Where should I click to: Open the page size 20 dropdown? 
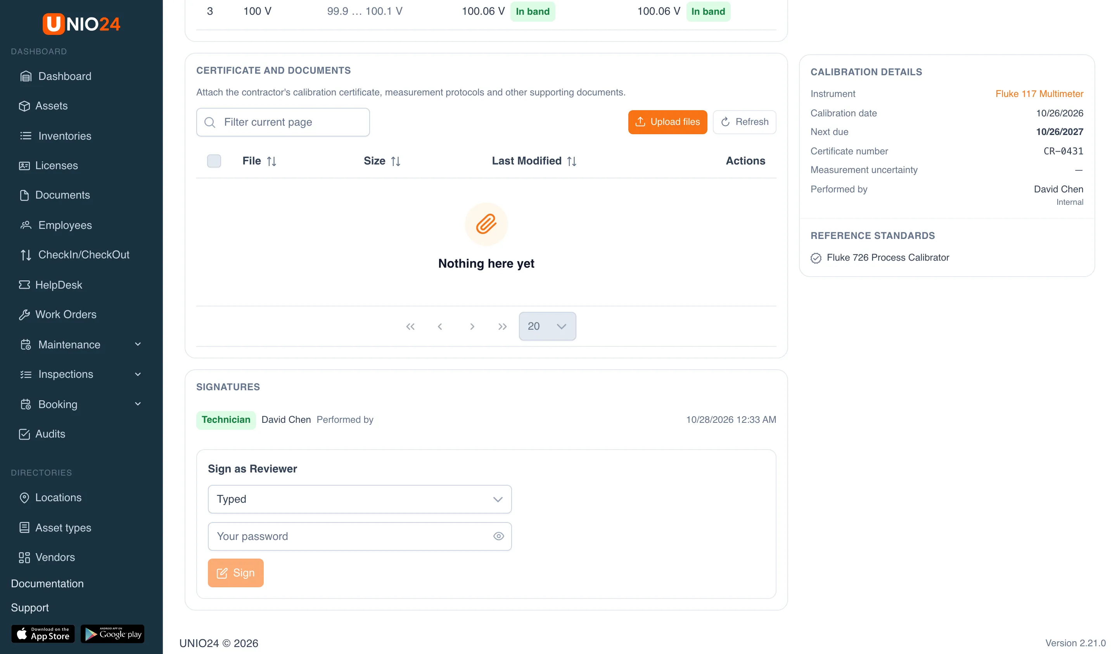[547, 326]
